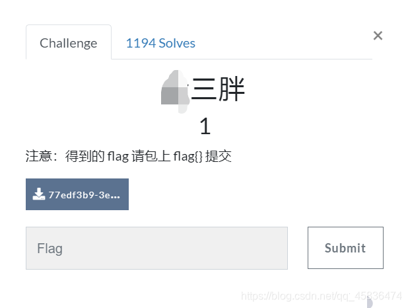Viewport: 408px width, 308px height.
Task: Click the flag{} text in the description
Action: pyautogui.click(x=187, y=157)
